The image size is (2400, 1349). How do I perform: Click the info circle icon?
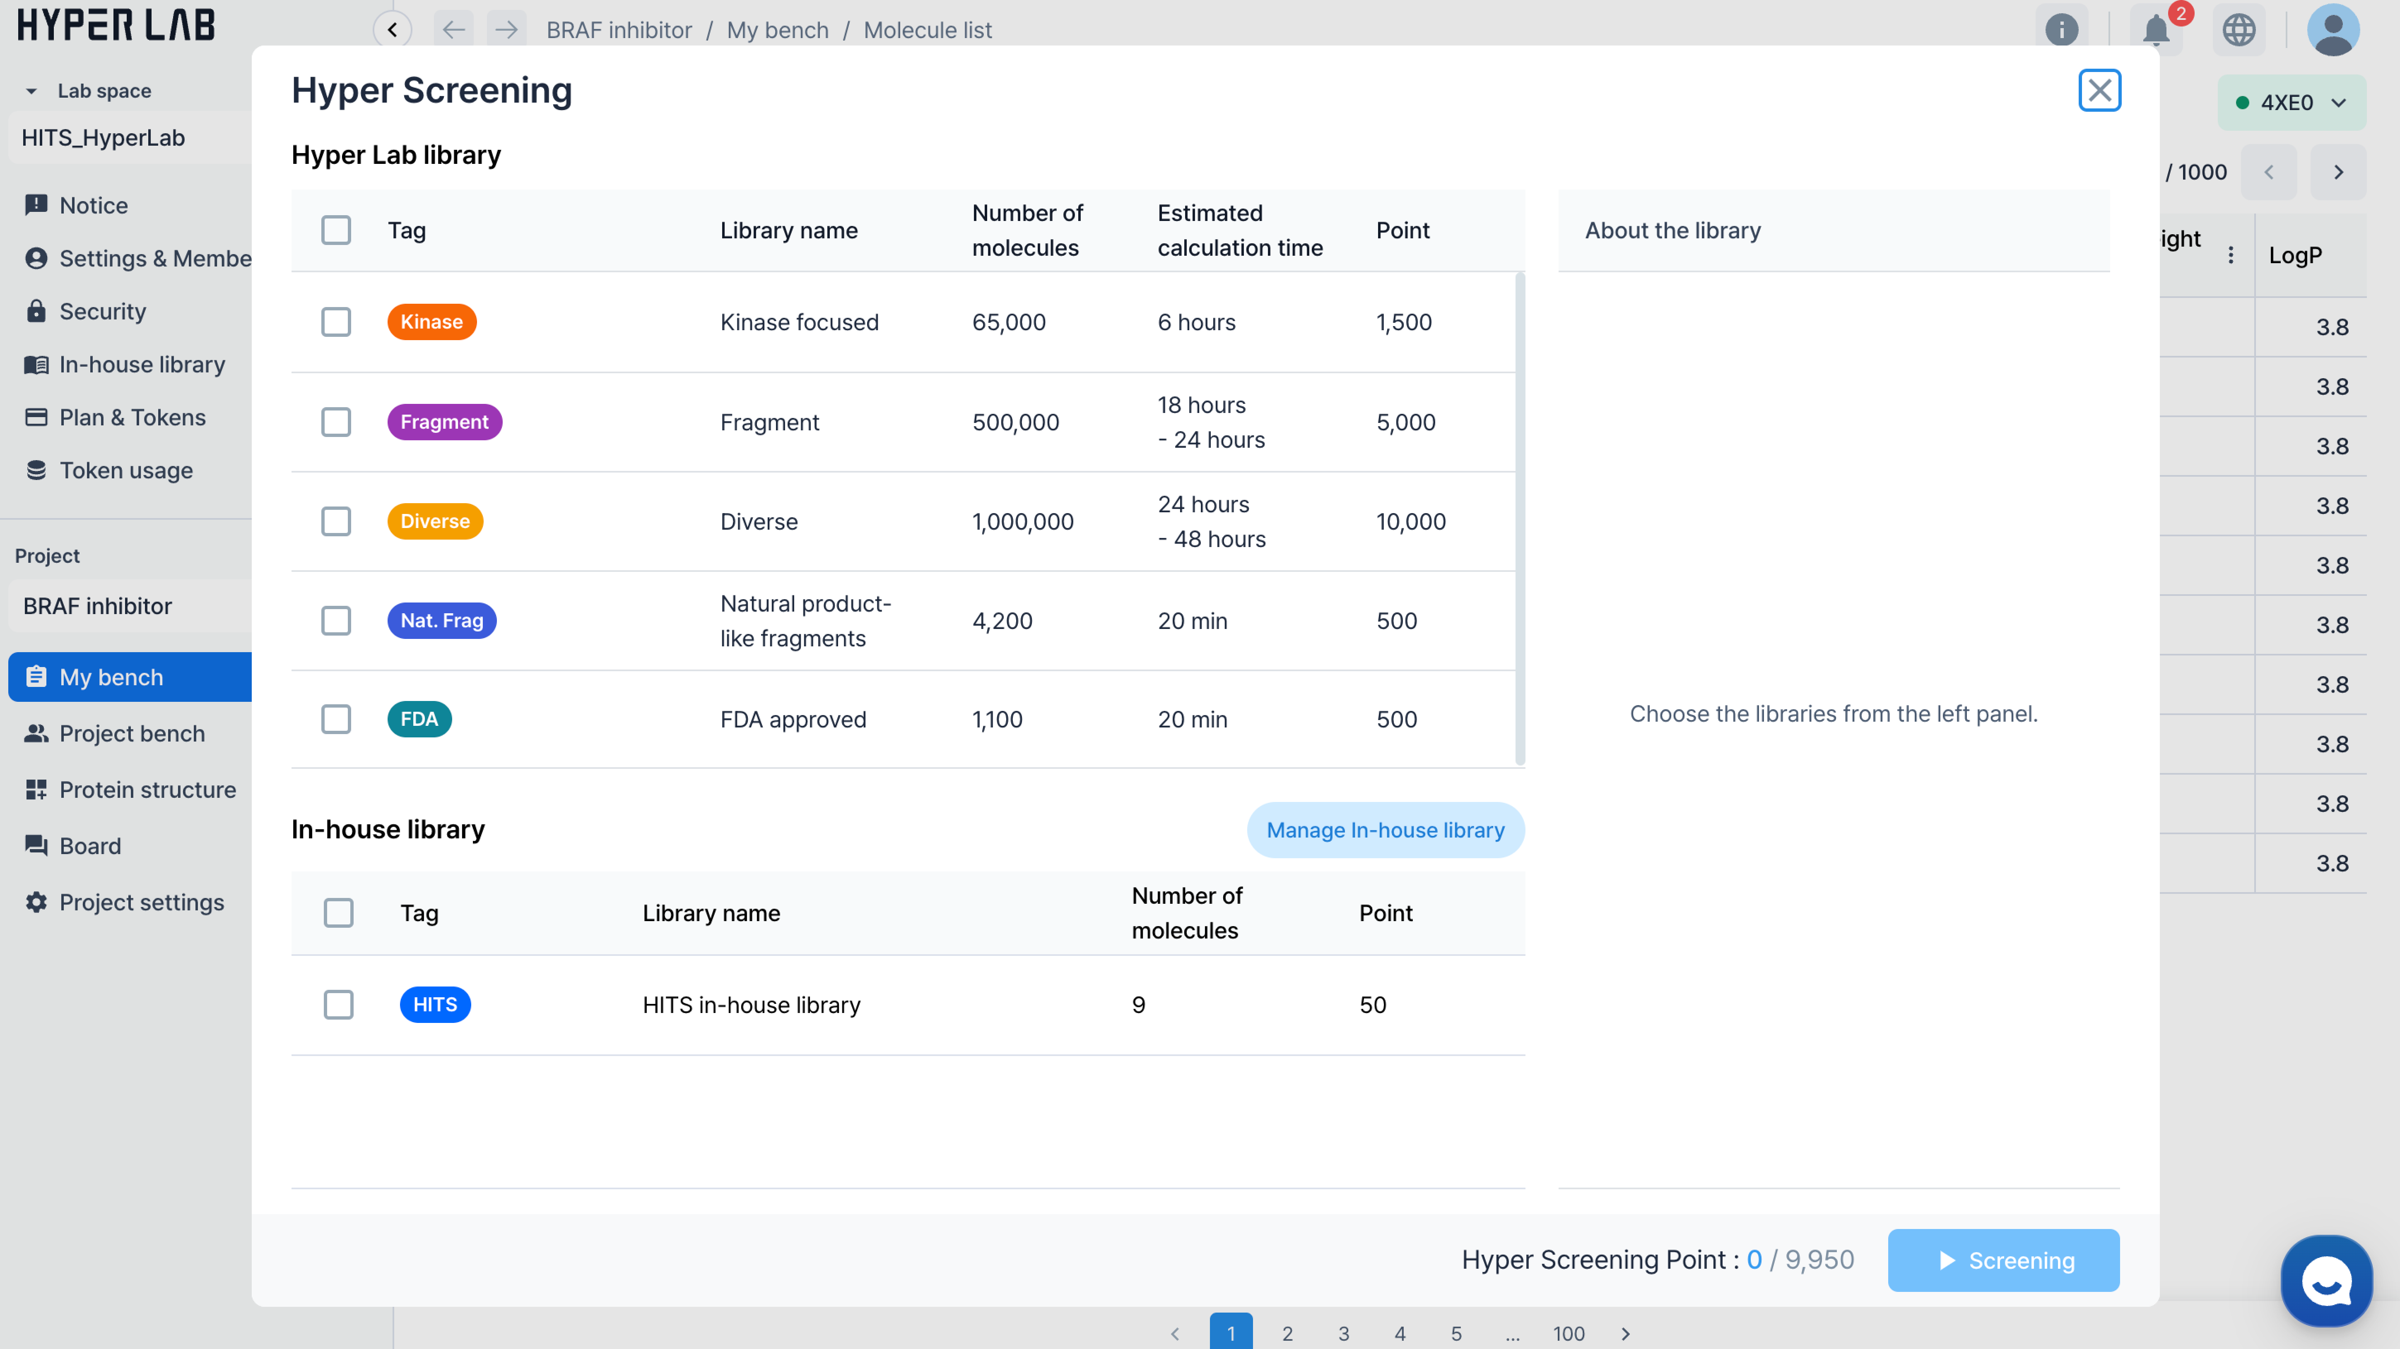click(x=2061, y=30)
